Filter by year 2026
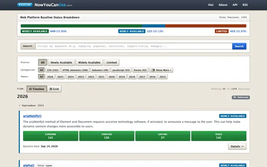 (50, 77)
